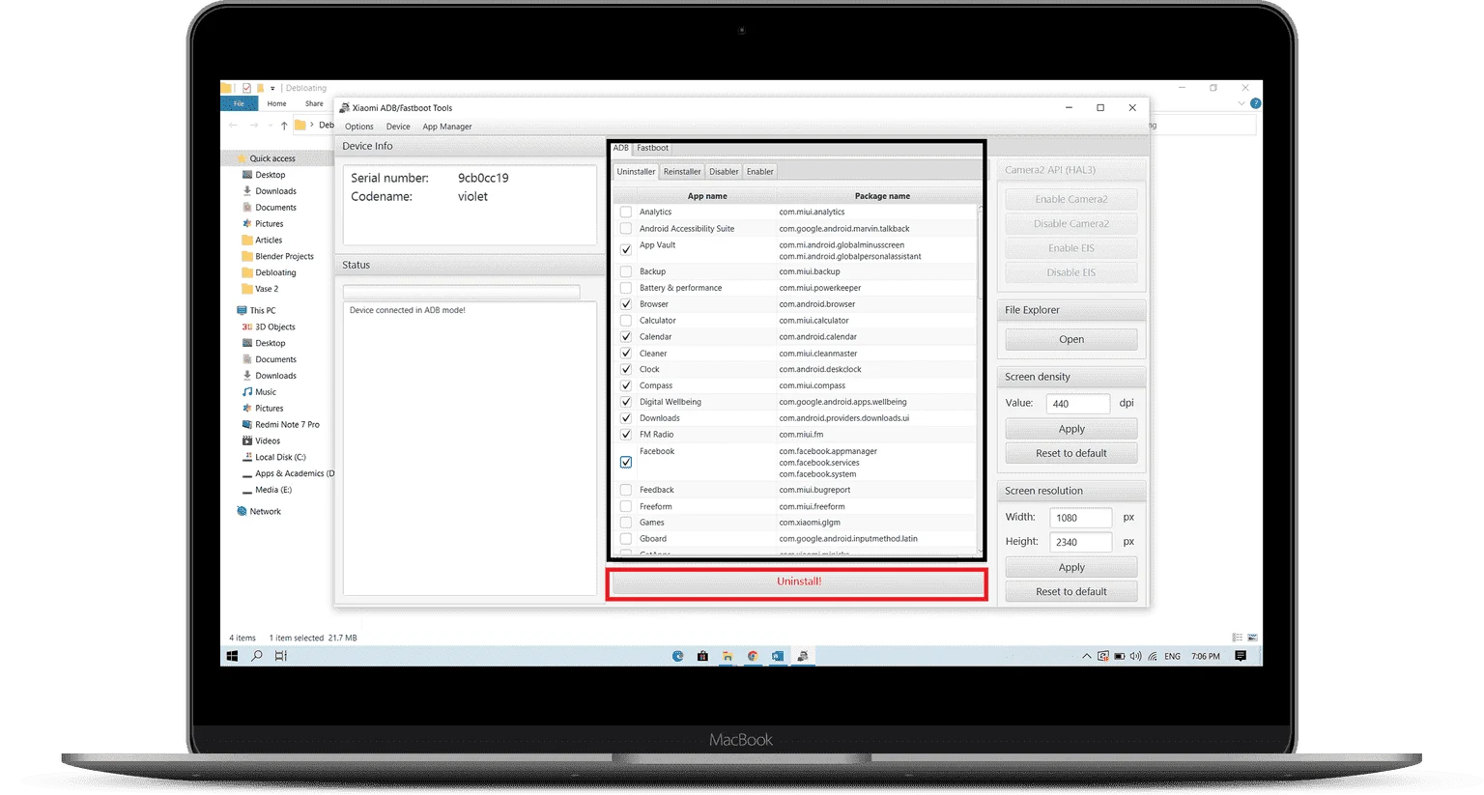Click the screen density Value field
Viewport: 1484px width, 795px height.
(1078, 404)
